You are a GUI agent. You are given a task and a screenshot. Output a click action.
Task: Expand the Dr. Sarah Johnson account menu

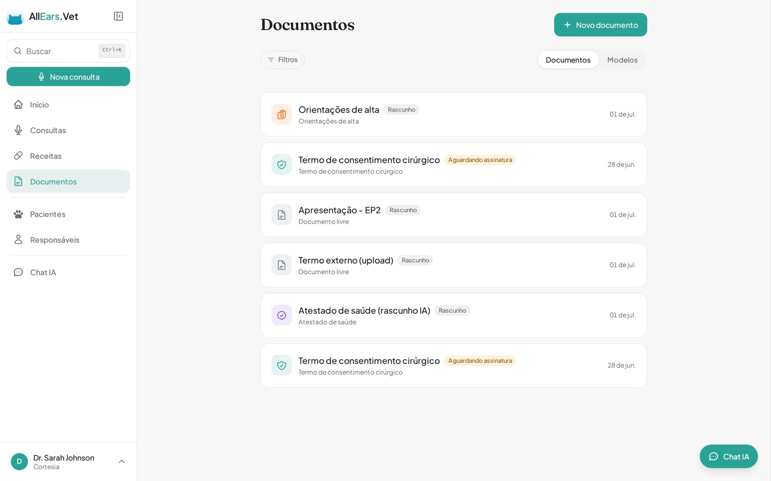pos(122,462)
